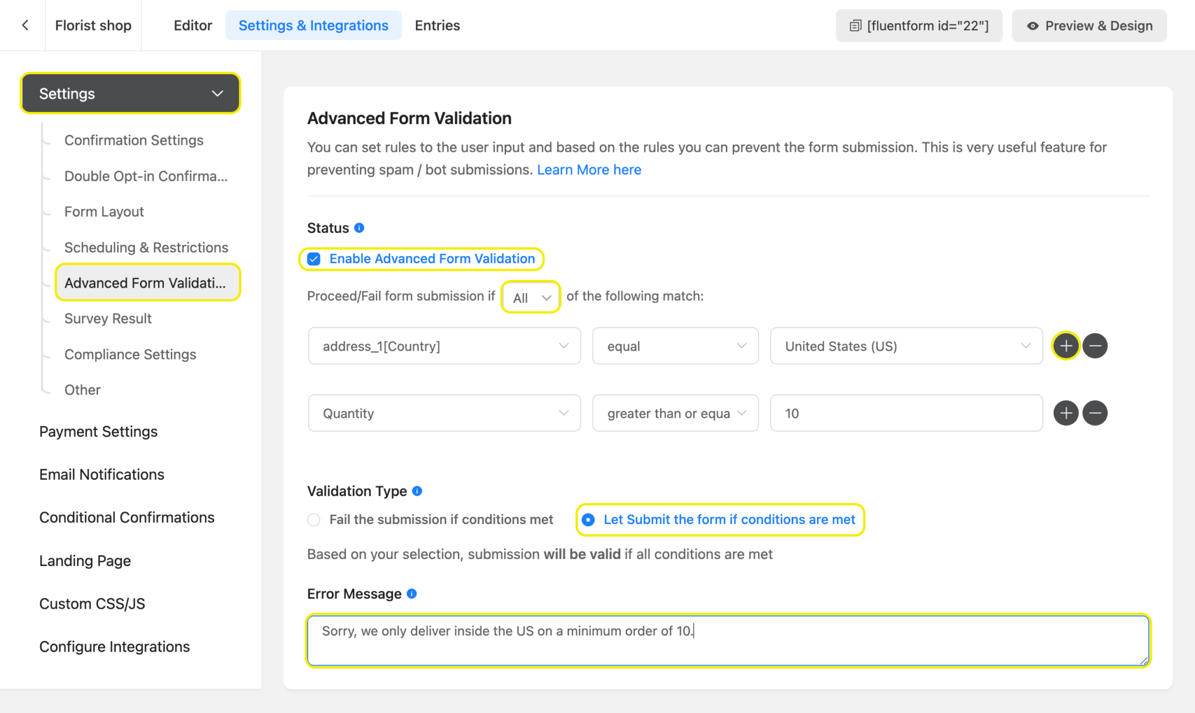Remove the Quantity condition with the minus icon
This screenshot has width=1195, height=713.
pyautogui.click(x=1095, y=413)
